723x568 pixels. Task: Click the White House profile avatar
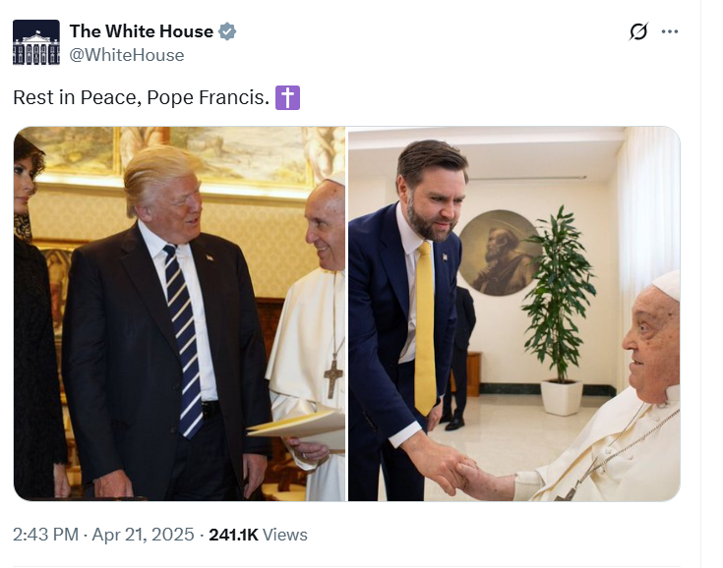tap(36, 42)
